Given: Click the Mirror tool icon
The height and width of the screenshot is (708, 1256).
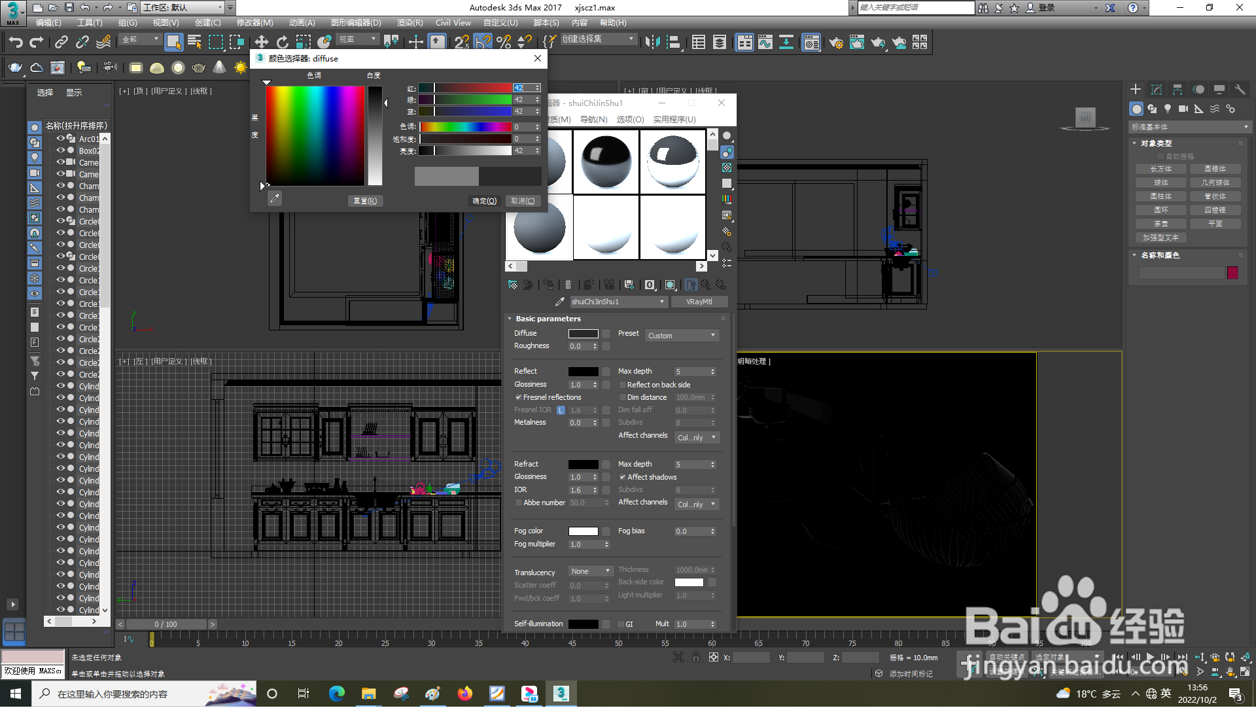Looking at the screenshot, I should [x=652, y=43].
